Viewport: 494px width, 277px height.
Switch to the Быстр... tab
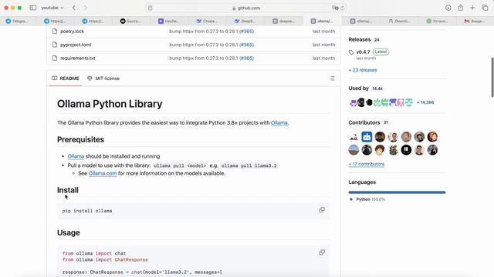click(x=130, y=21)
